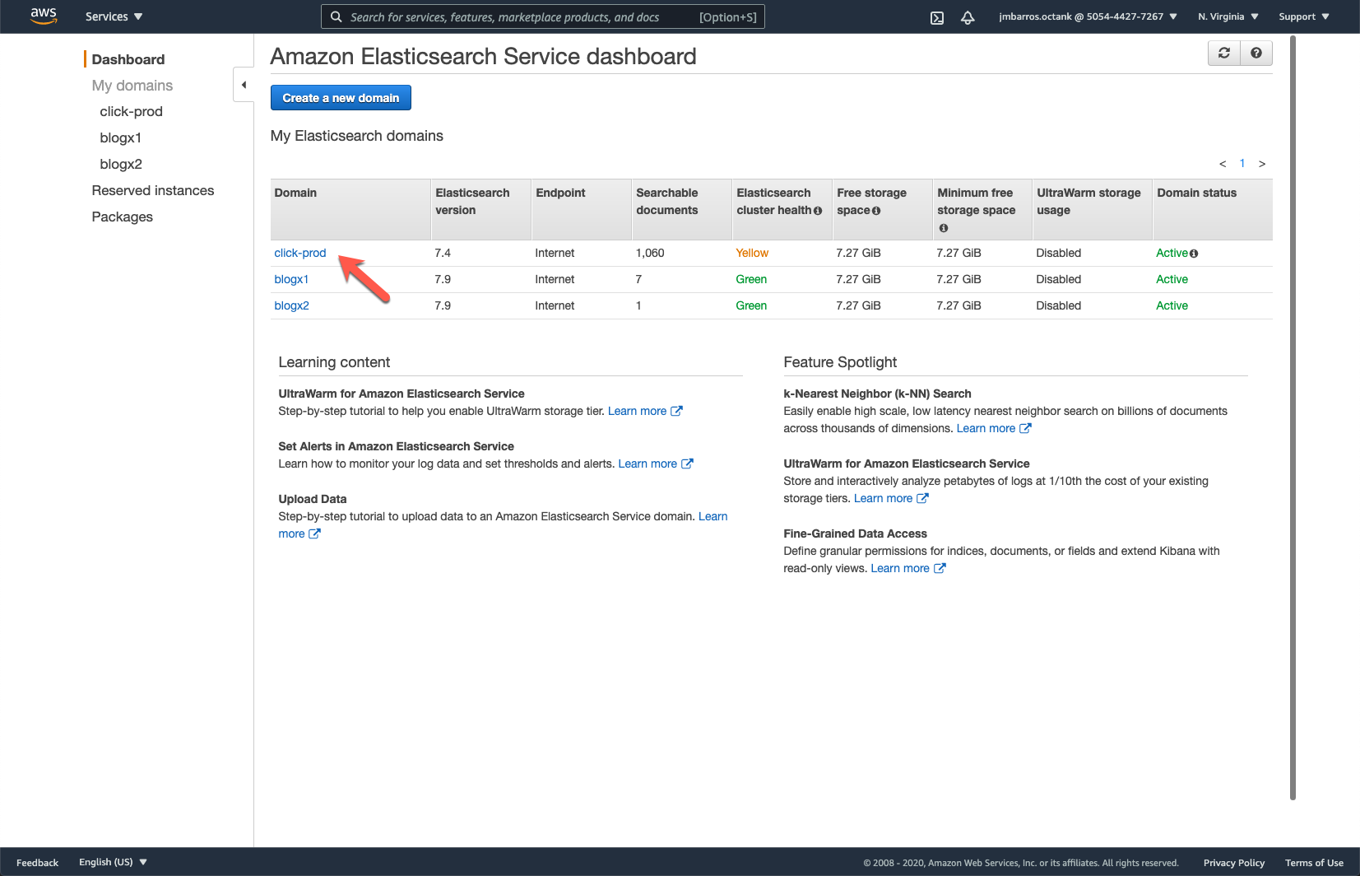Click info icon beside Elasticsearch cluster health
The height and width of the screenshot is (876, 1360).
(x=818, y=211)
